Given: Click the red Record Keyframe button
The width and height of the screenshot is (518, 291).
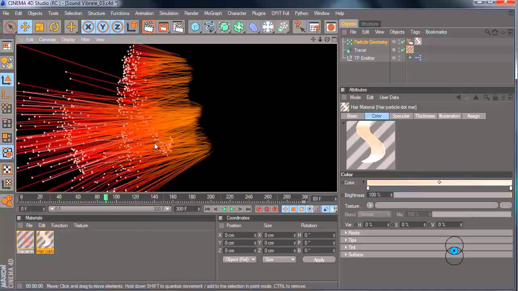Looking at the screenshot, I should (x=259, y=209).
